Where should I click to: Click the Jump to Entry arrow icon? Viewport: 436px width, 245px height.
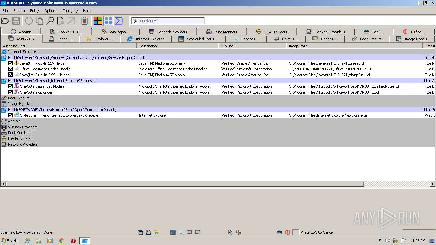[x=71, y=21]
